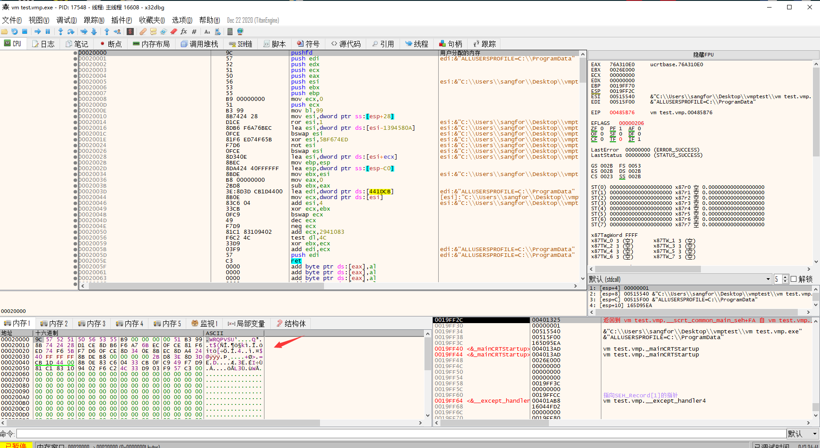Open the 调试 menu
Screen dimensions: 820x448
click(66, 20)
